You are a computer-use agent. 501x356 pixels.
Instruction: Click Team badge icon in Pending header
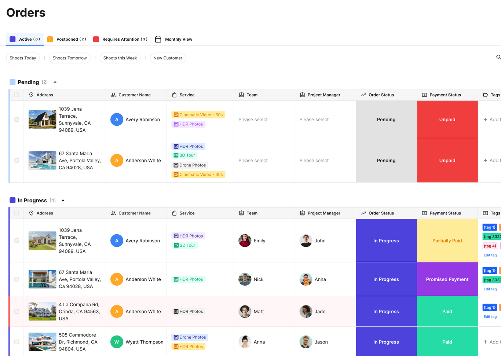241,95
